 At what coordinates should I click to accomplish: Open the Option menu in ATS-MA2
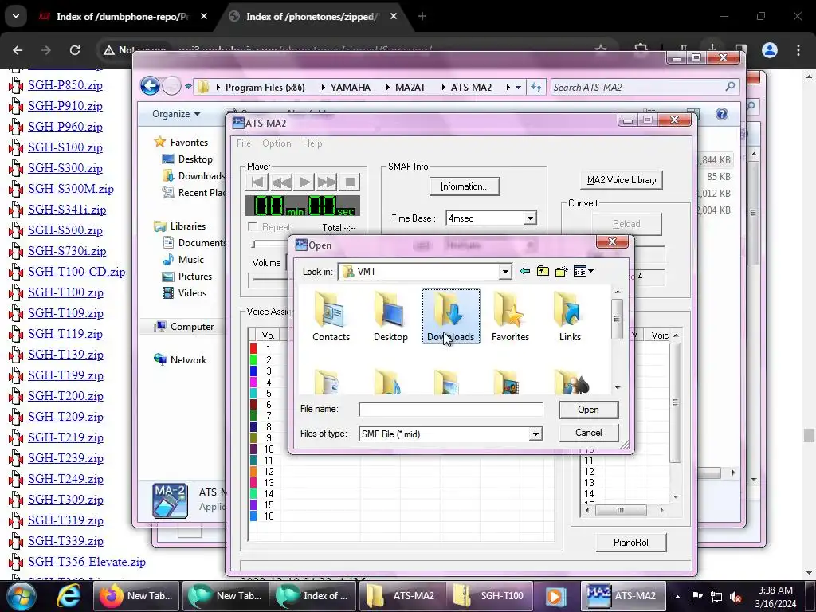click(x=277, y=143)
